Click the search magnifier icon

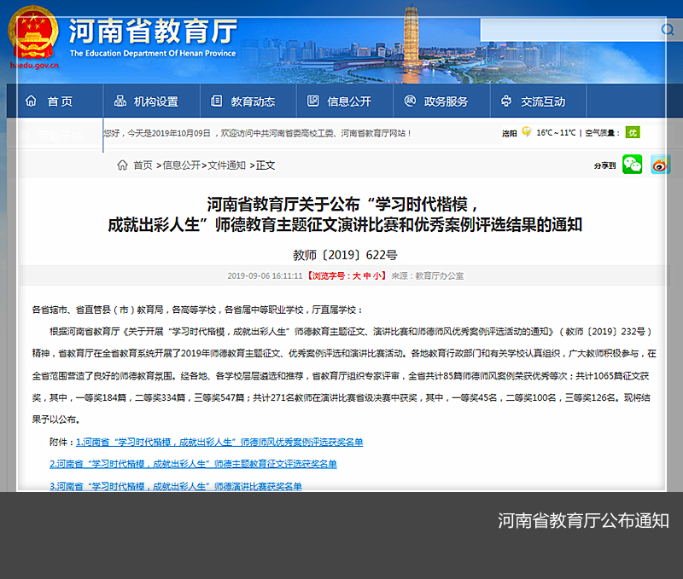[x=668, y=30]
